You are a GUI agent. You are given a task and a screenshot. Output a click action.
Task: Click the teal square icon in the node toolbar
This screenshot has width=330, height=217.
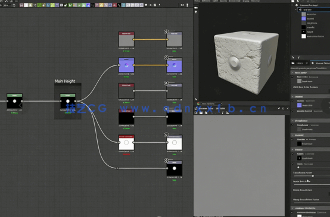pos(123,5)
